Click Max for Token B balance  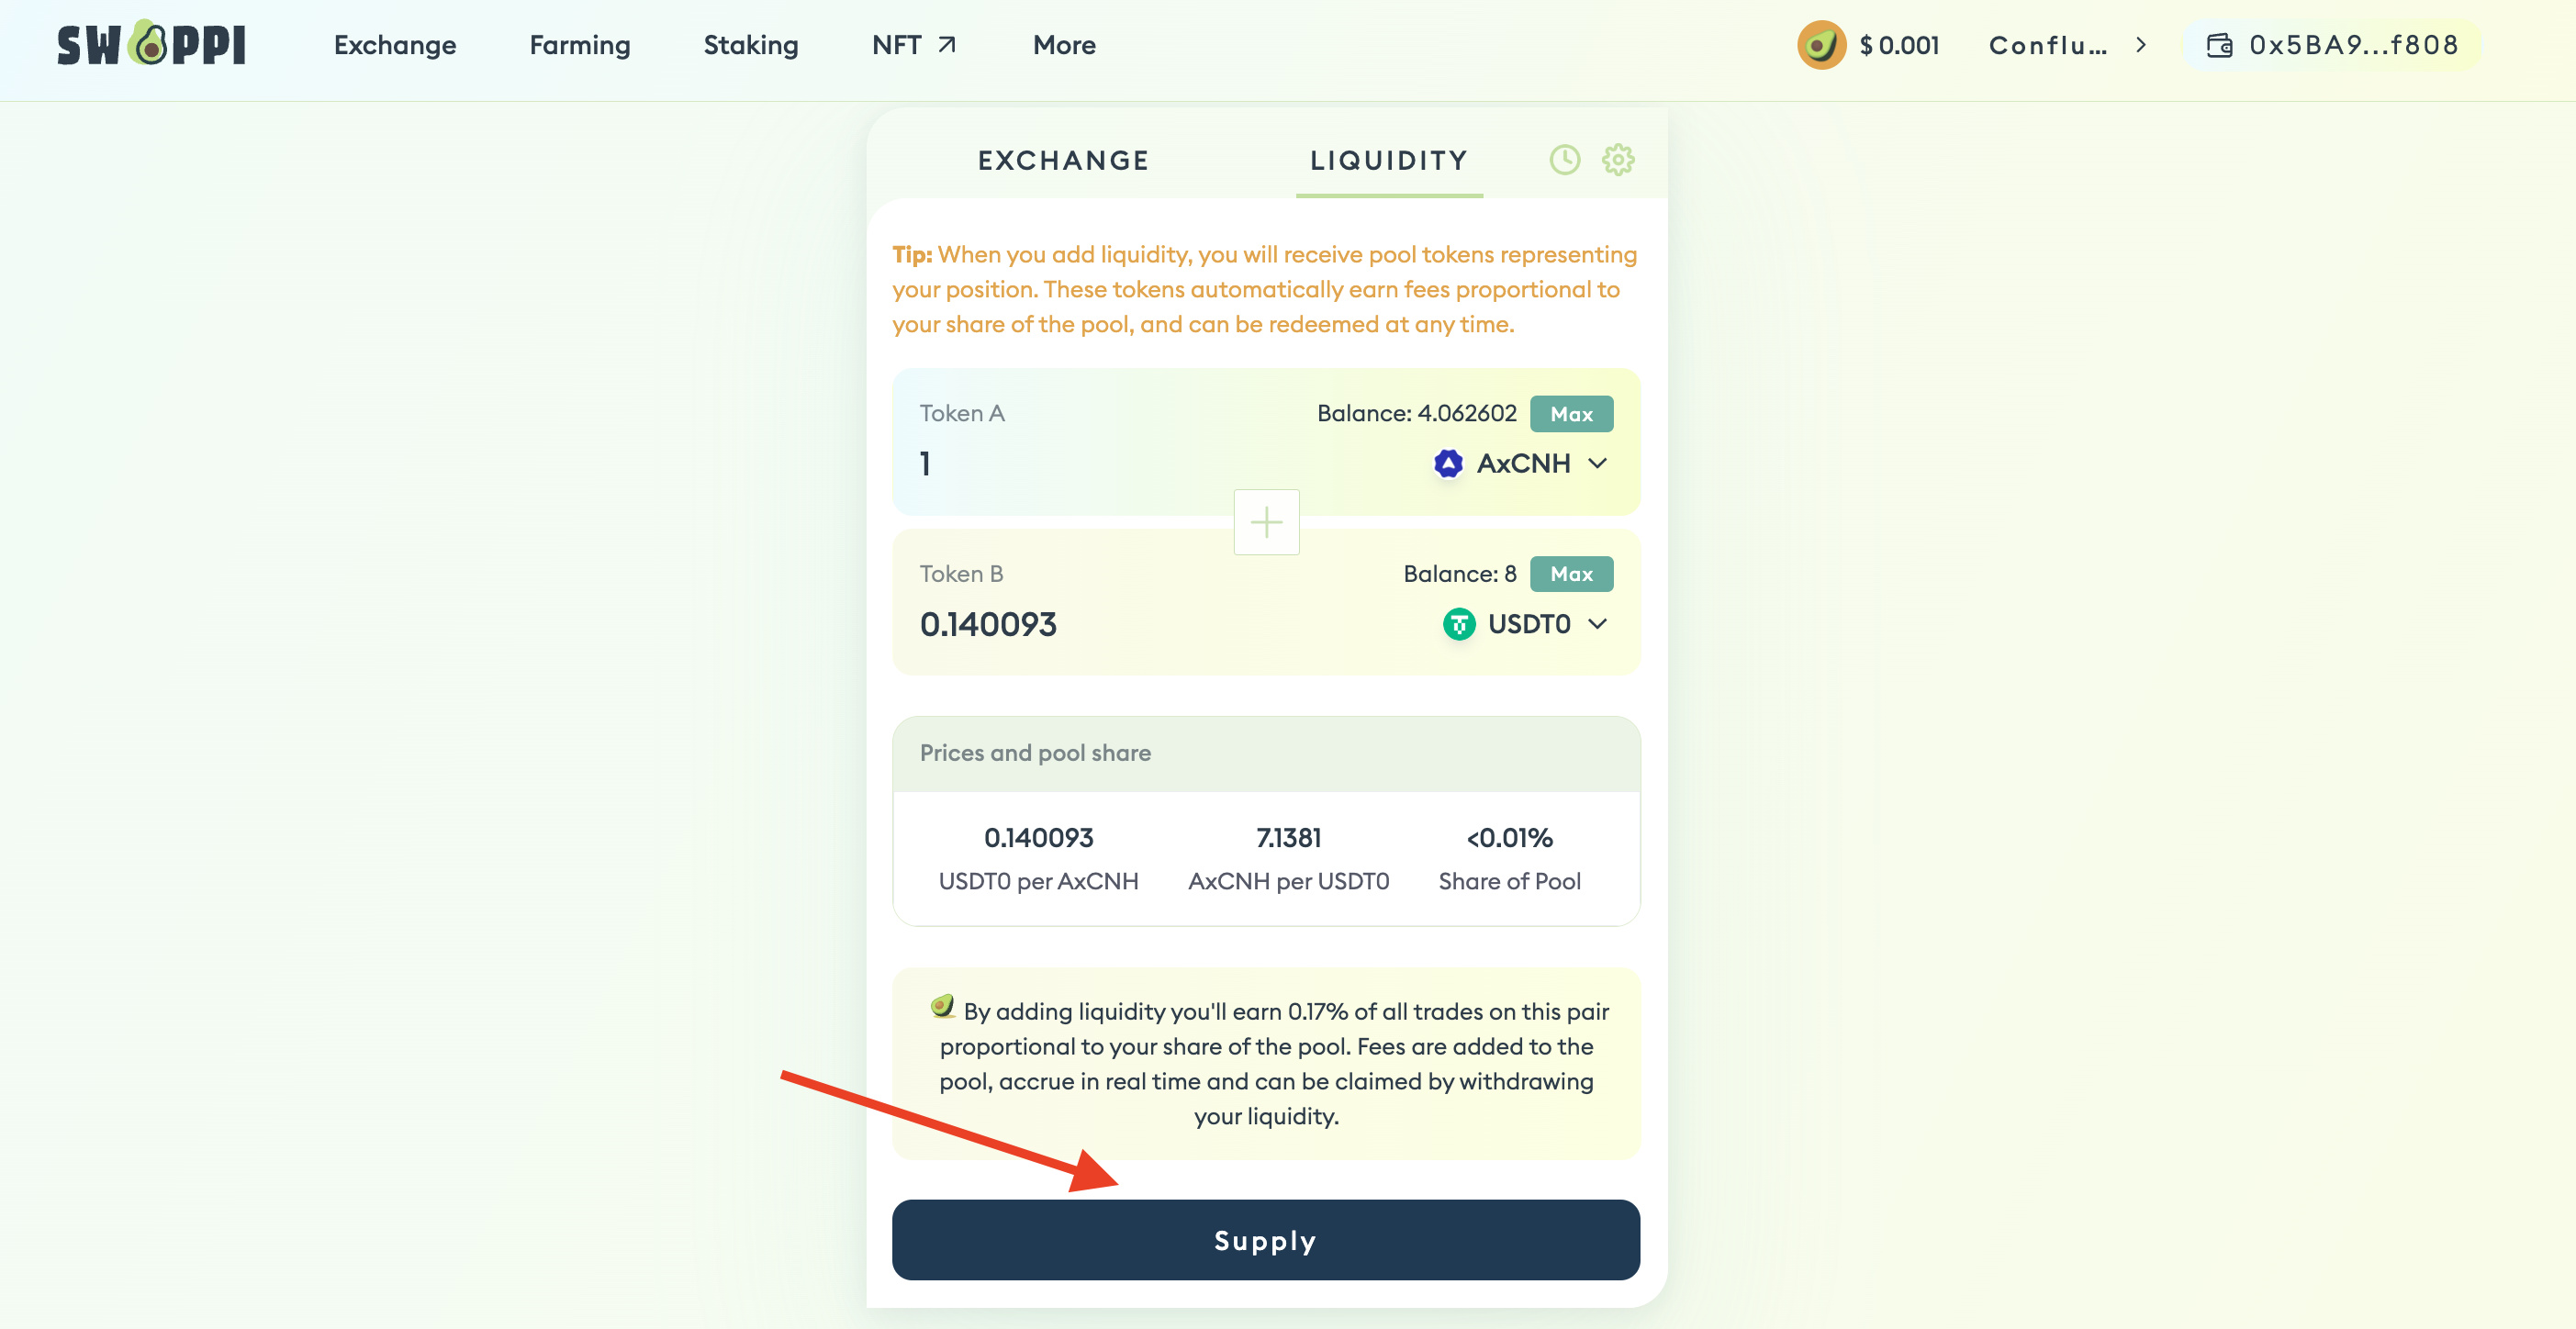(1570, 574)
